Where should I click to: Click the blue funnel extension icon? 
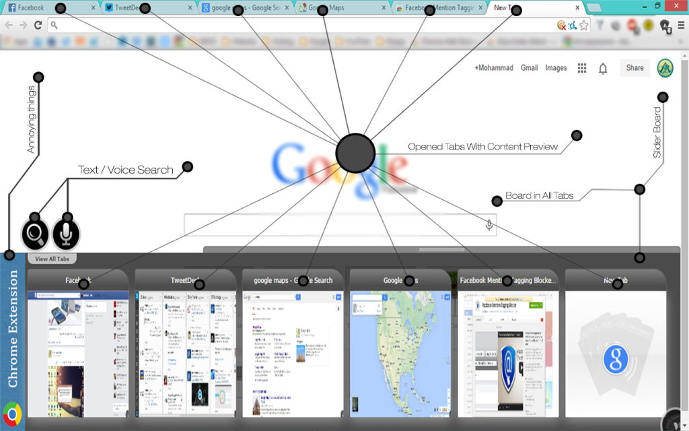pos(600,26)
